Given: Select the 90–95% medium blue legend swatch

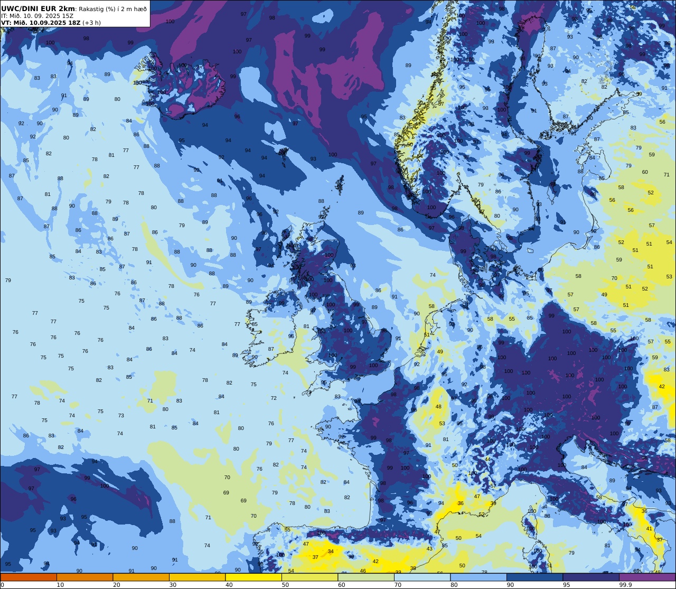Looking at the screenshot, I should pos(534,577).
